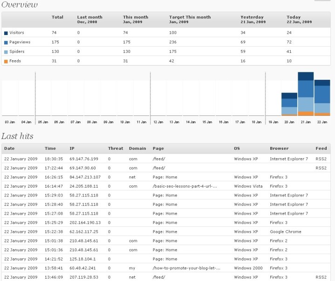
Task: Open IP address 84.147.213.107
Action: [x=86, y=177]
